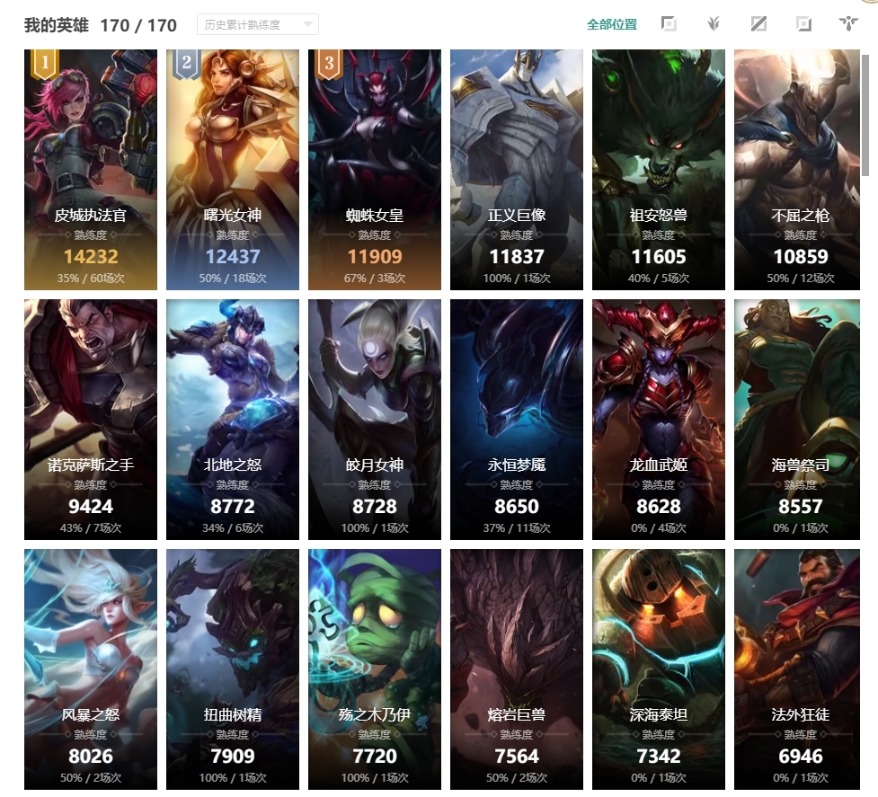
Task: Select the 殇之木乃伊 champion card
Action: [x=375, y=669]
